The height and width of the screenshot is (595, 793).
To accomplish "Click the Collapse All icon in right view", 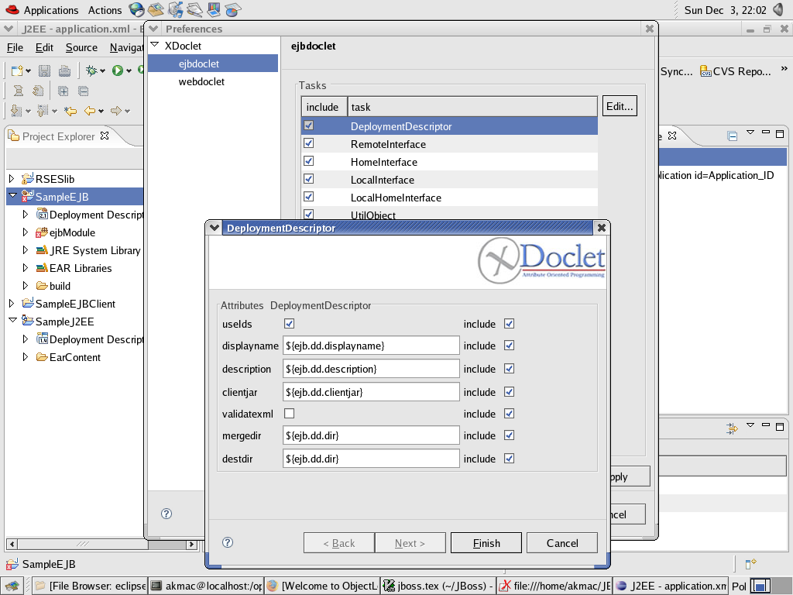I will [732, 136].
